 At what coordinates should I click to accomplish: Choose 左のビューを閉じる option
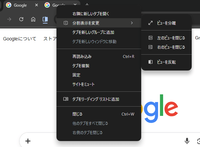click(x=166, y=38)
